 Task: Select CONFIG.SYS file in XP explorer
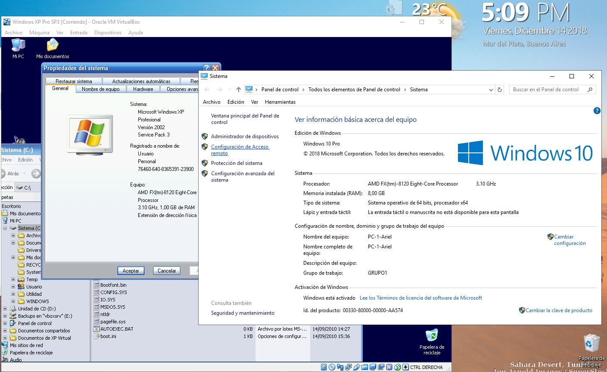tap(110, 292)
